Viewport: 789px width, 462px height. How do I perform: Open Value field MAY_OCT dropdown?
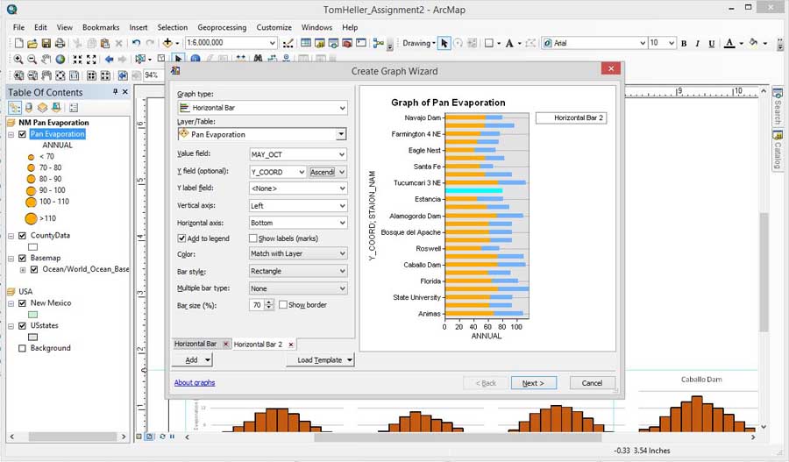click(298, 154)
